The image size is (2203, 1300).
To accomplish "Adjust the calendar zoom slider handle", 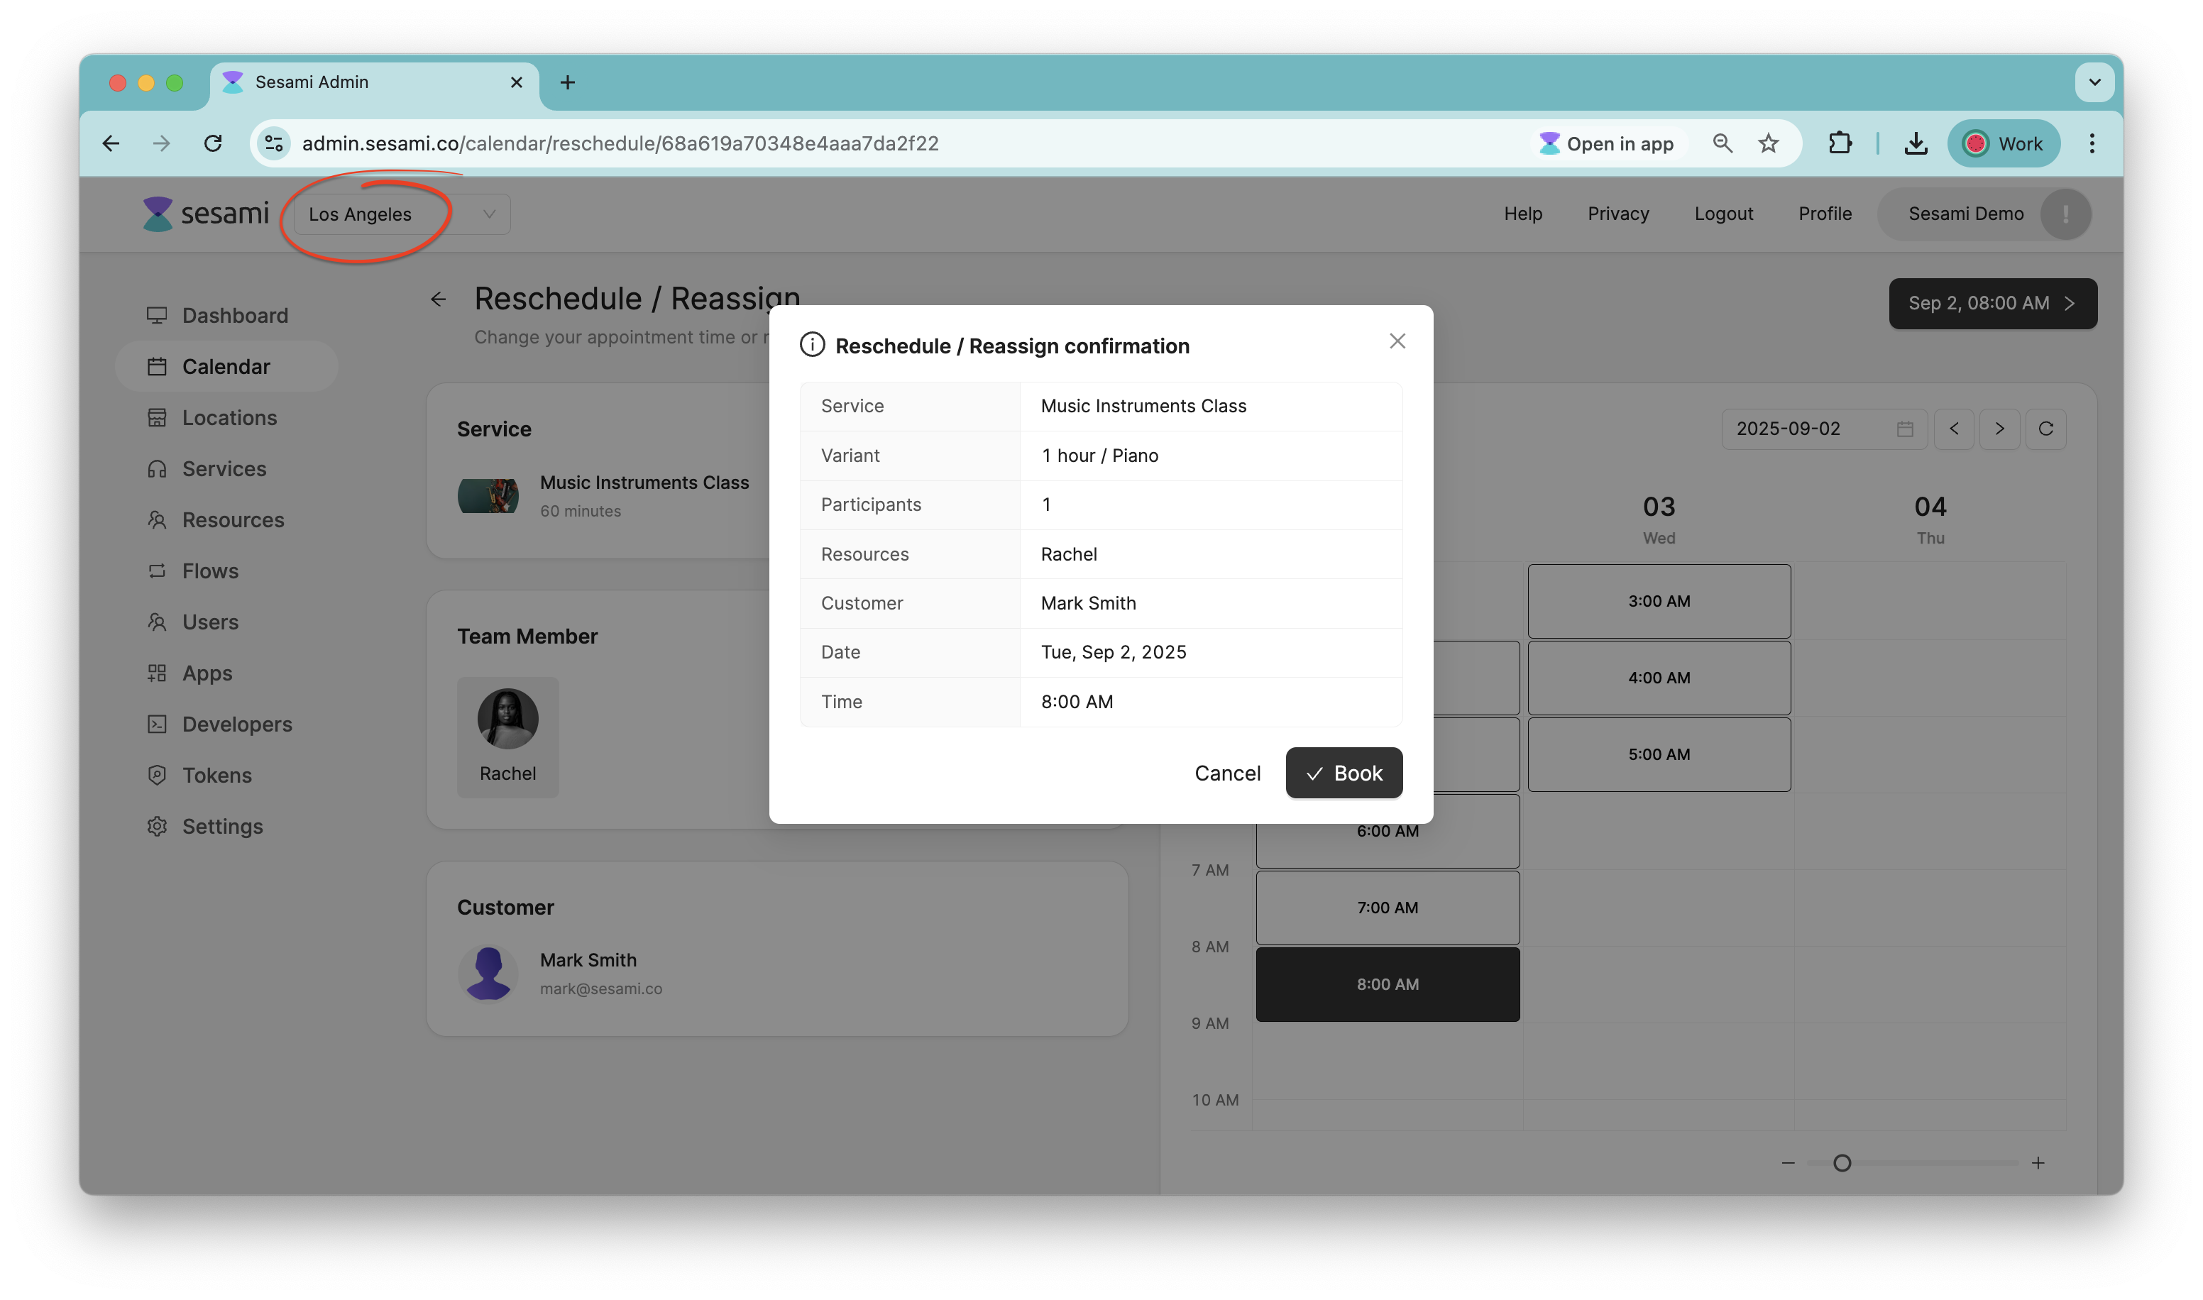I will tap(1841, 1162).
